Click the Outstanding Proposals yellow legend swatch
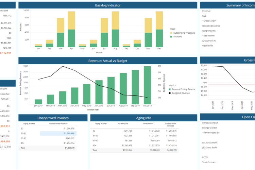Screen dimensions: 255x170 (171, 33)
